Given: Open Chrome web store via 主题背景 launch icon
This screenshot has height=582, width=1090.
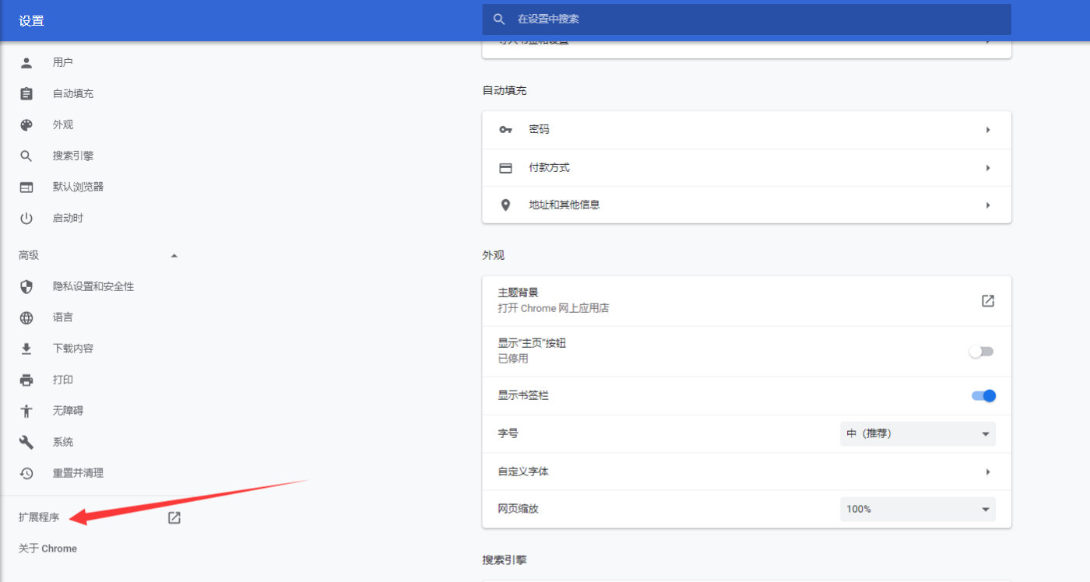Looking at the screenshot, I should pyautogui.click(x=987, y=300).
